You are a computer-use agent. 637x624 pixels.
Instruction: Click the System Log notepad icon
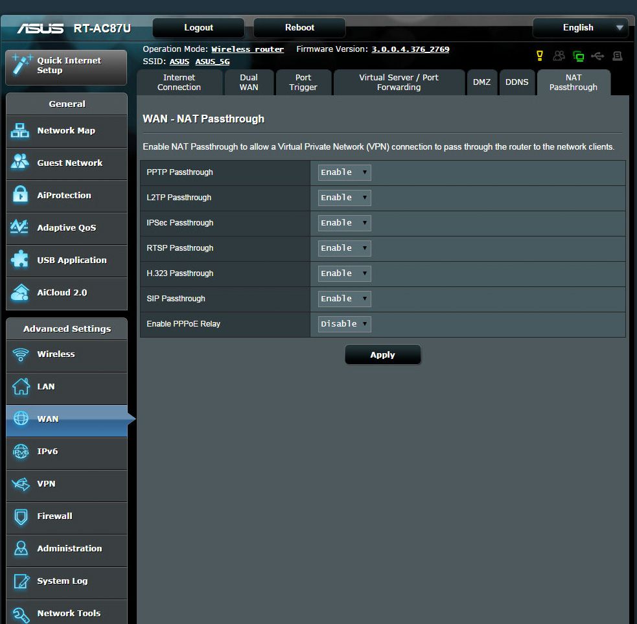point(21,581)
